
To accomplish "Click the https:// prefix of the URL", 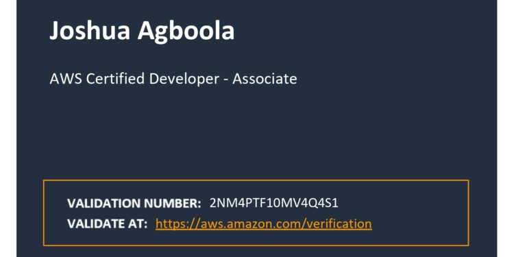I will tap(178, 224).
